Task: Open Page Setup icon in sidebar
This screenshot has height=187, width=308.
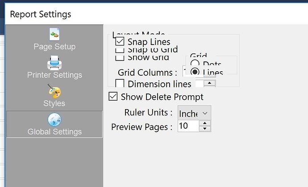Action: coord(54,34)
